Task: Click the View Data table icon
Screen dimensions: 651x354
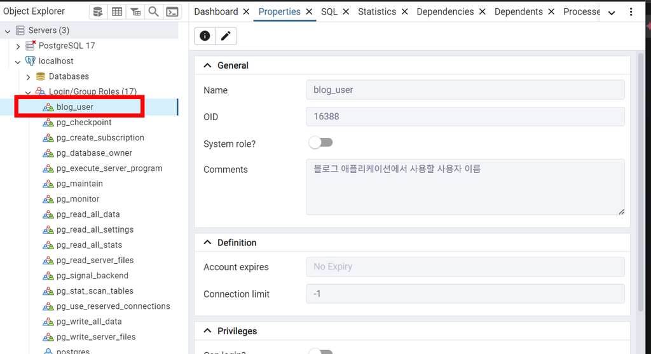Action: point(117,11)
